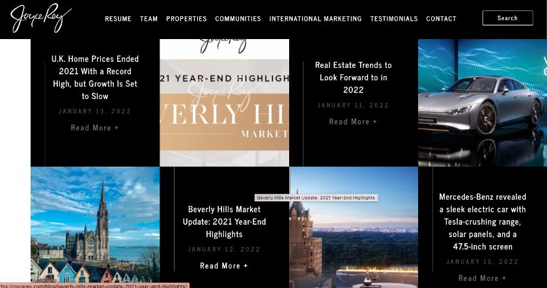Open the twilight skyline tower image
The image size is (547, 288).
pyautogui.click(x=354, y=227)
